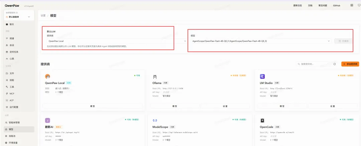Viewport: 361px width, 146px height.
Task: Click the MCP icon in sidebar
Action: tap(7, 94)
